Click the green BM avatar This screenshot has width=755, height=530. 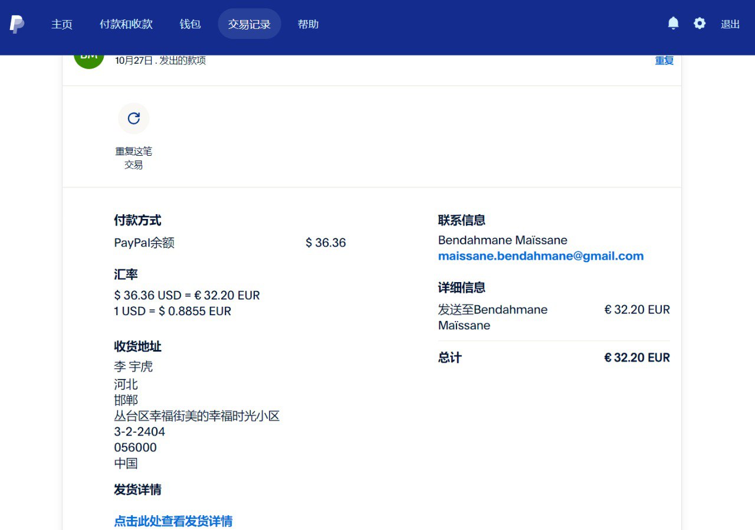point(89,59)
